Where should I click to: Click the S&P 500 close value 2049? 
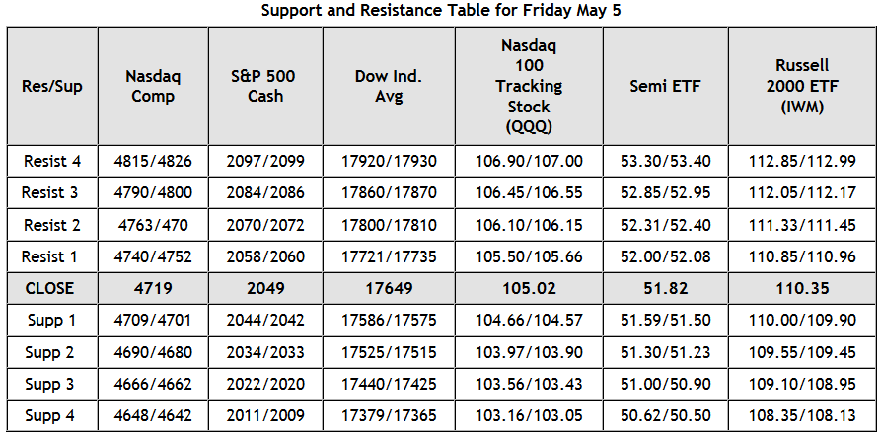[x=265, y=289]
